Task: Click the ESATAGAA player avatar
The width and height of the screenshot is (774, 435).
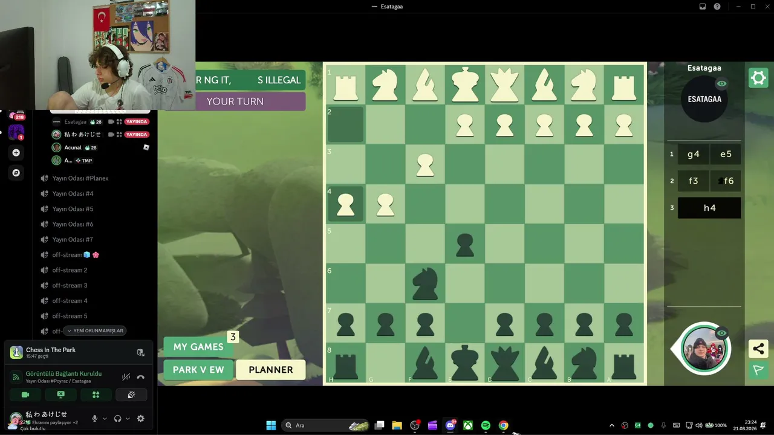Action: [x=704, y=99]
